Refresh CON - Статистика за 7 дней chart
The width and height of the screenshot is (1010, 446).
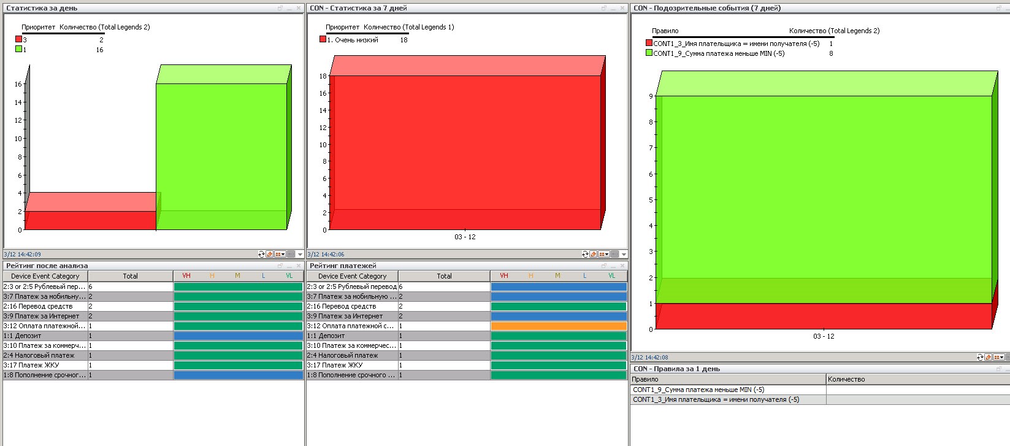point(586,254)
